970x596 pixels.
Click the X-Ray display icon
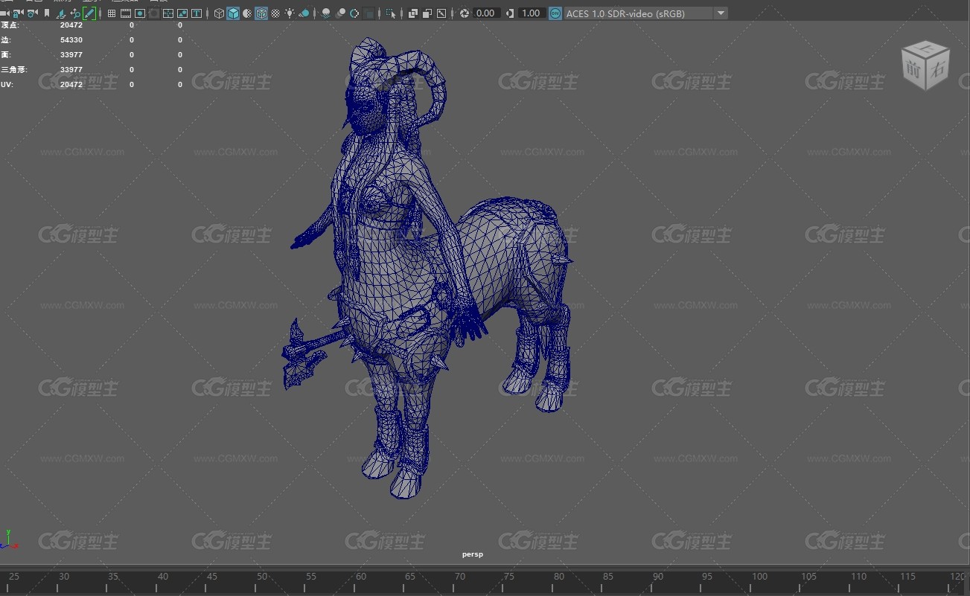click(x=412, y=13)
